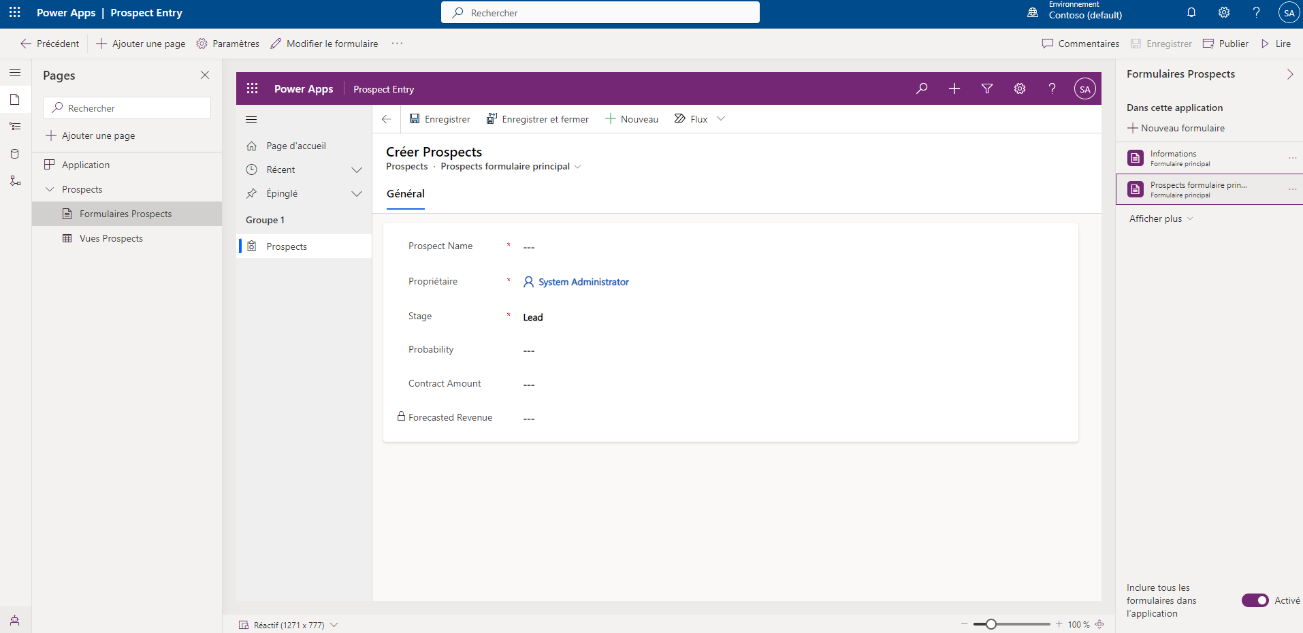Click Ajouter une page in the top toolbar
This screenshot has height=633, width=1303.
tap(141, 44)
